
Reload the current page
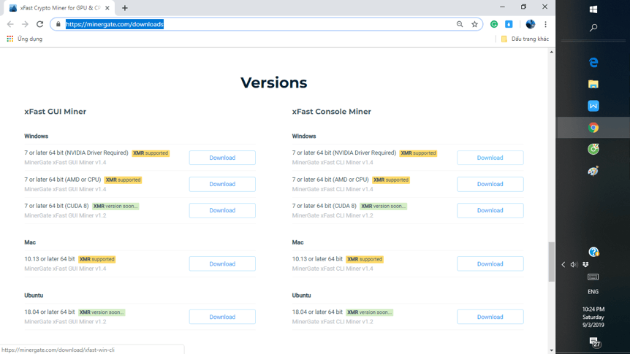40,24
